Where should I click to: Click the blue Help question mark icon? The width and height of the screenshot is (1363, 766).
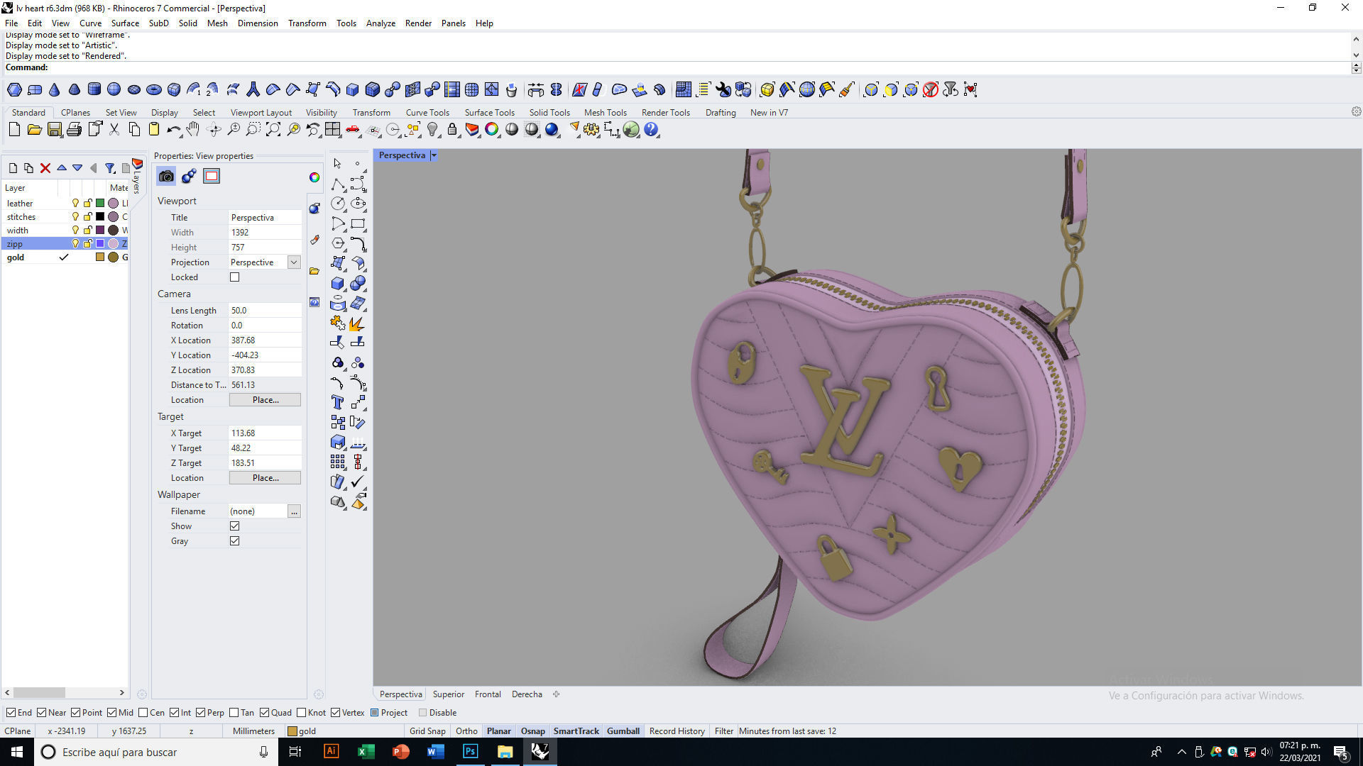(651, 130)
